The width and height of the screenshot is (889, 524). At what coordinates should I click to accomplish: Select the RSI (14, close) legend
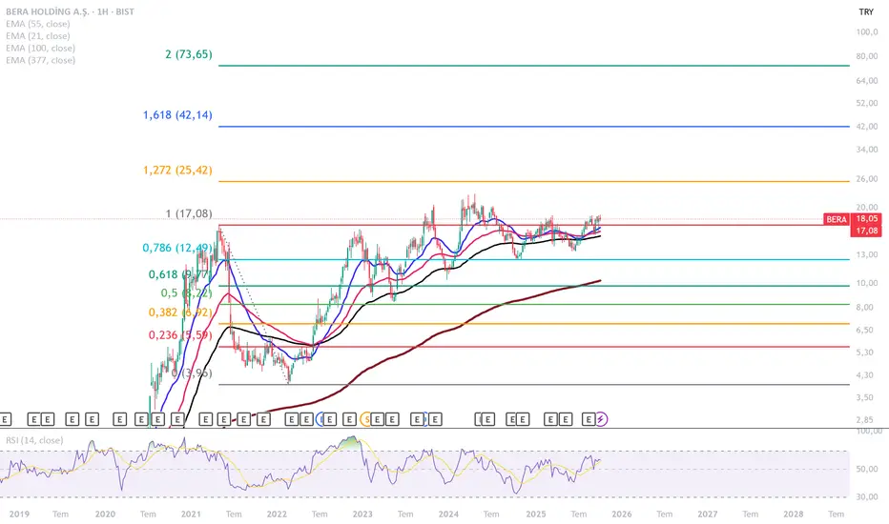[x=34, y=440]
